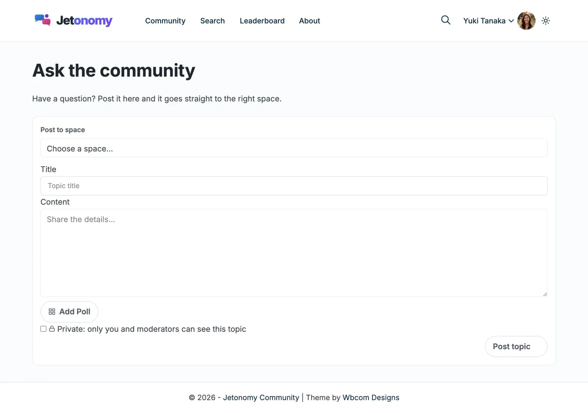Click the Post to space label
588x413 pixels.
62,130
